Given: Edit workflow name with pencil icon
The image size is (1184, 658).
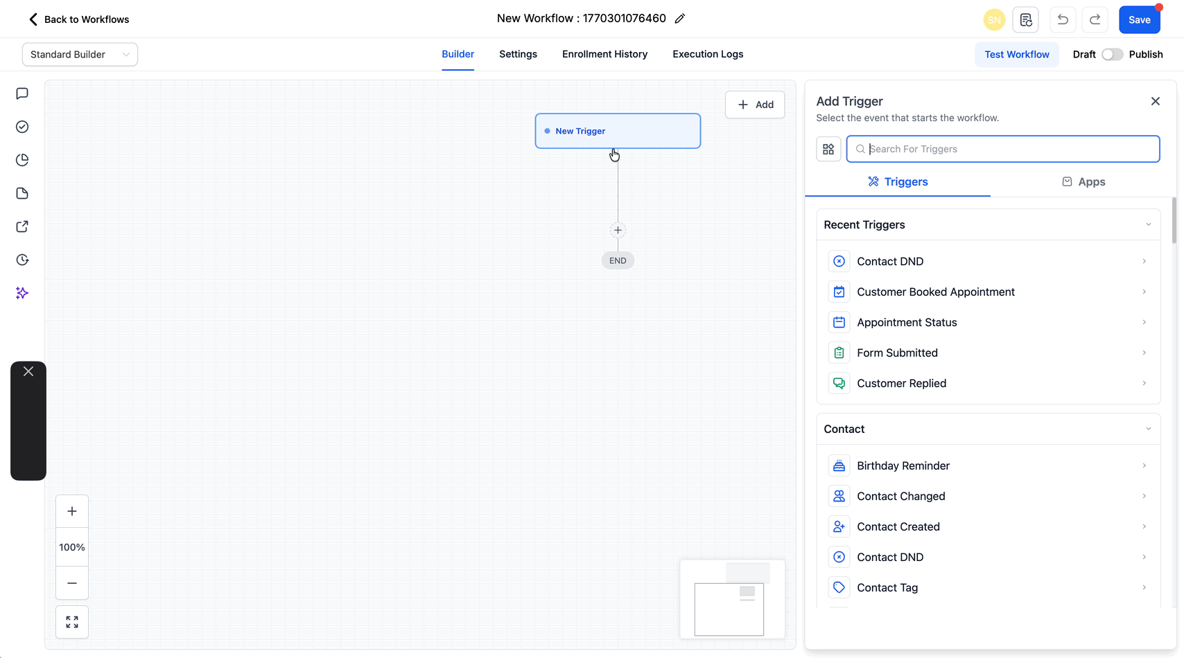Looking at the screenshot, I should click(680, 19).
